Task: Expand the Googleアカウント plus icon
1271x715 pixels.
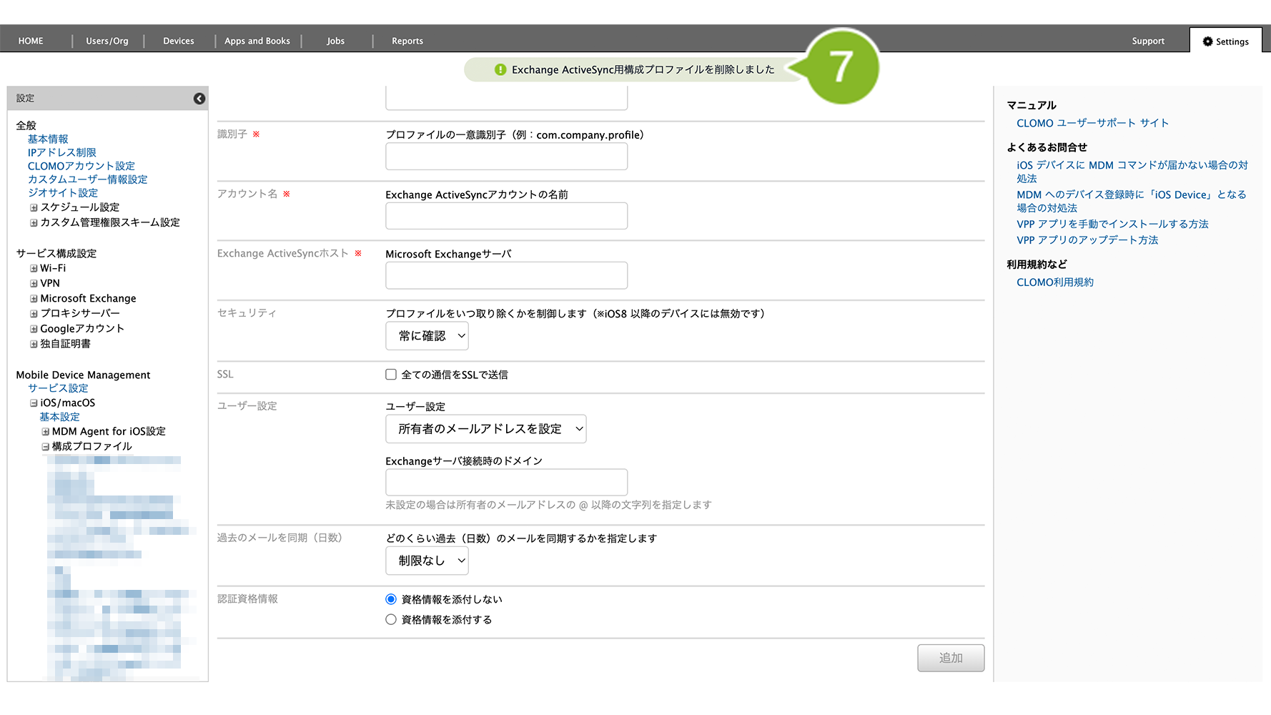Action: pos(34,330)
